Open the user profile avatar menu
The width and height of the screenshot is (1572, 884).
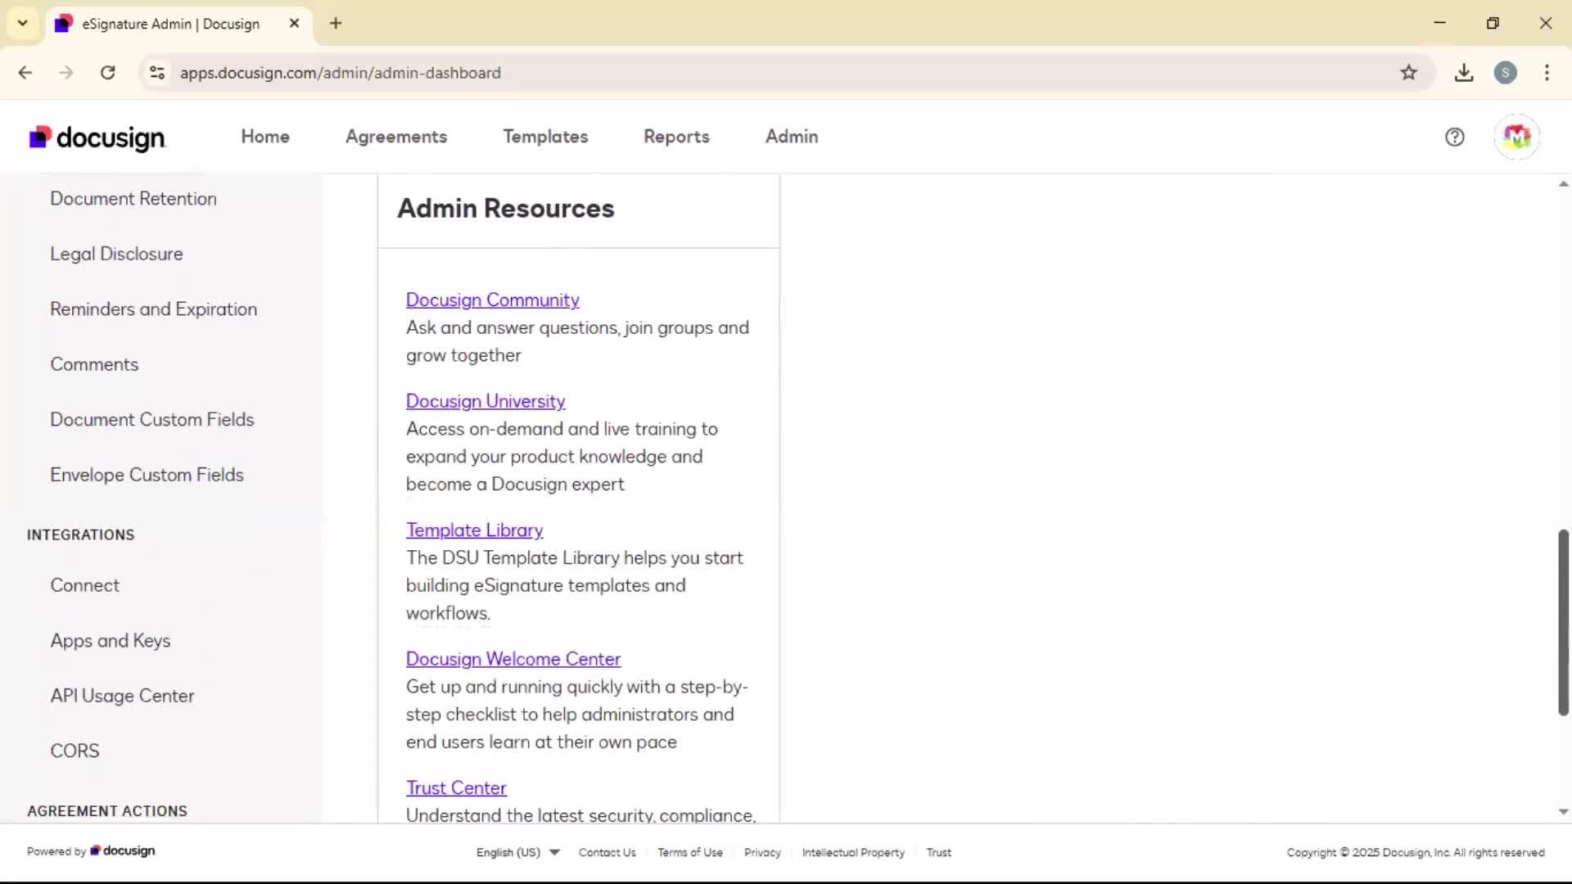point(1516,137)
